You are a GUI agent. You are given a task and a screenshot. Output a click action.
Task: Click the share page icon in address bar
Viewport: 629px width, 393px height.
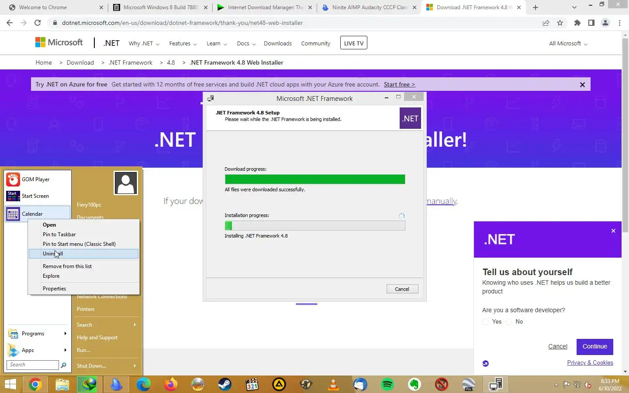546,23
